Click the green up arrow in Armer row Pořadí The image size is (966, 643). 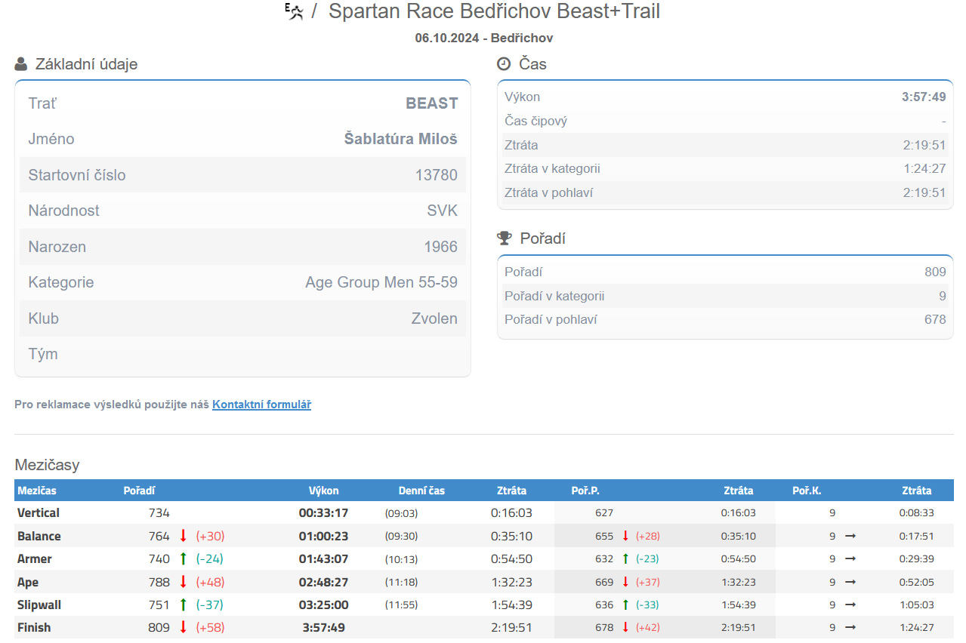[183, 559]
